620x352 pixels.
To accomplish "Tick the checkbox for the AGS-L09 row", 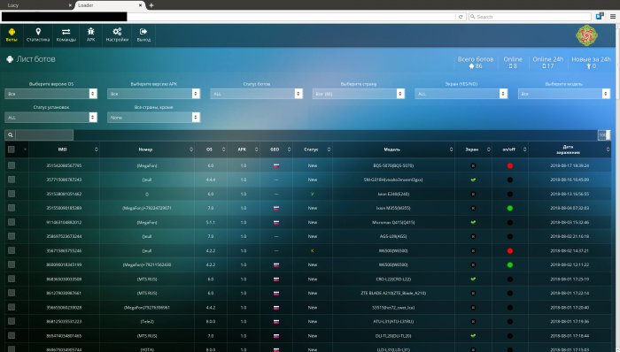I will [12, 236].
